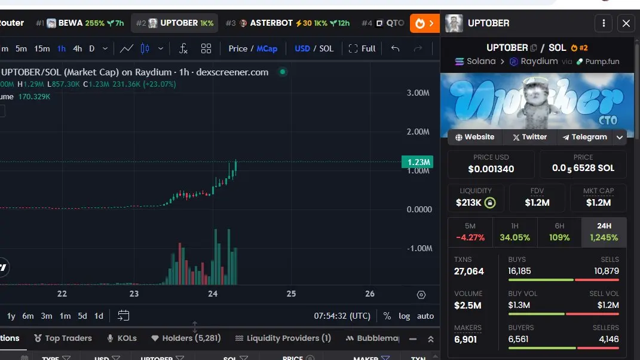Open the indicators fx icon
This screenshot has width=640, height=360.
[x=183, y=48]
